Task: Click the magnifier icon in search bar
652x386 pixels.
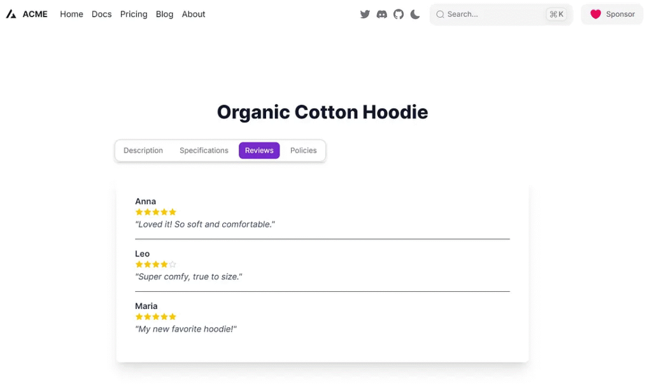Action: coord(440,14)
